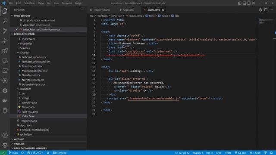Toggle secondary side bar layout button
Viewport: 276px width, 155px height.
(x=249, y=3)
